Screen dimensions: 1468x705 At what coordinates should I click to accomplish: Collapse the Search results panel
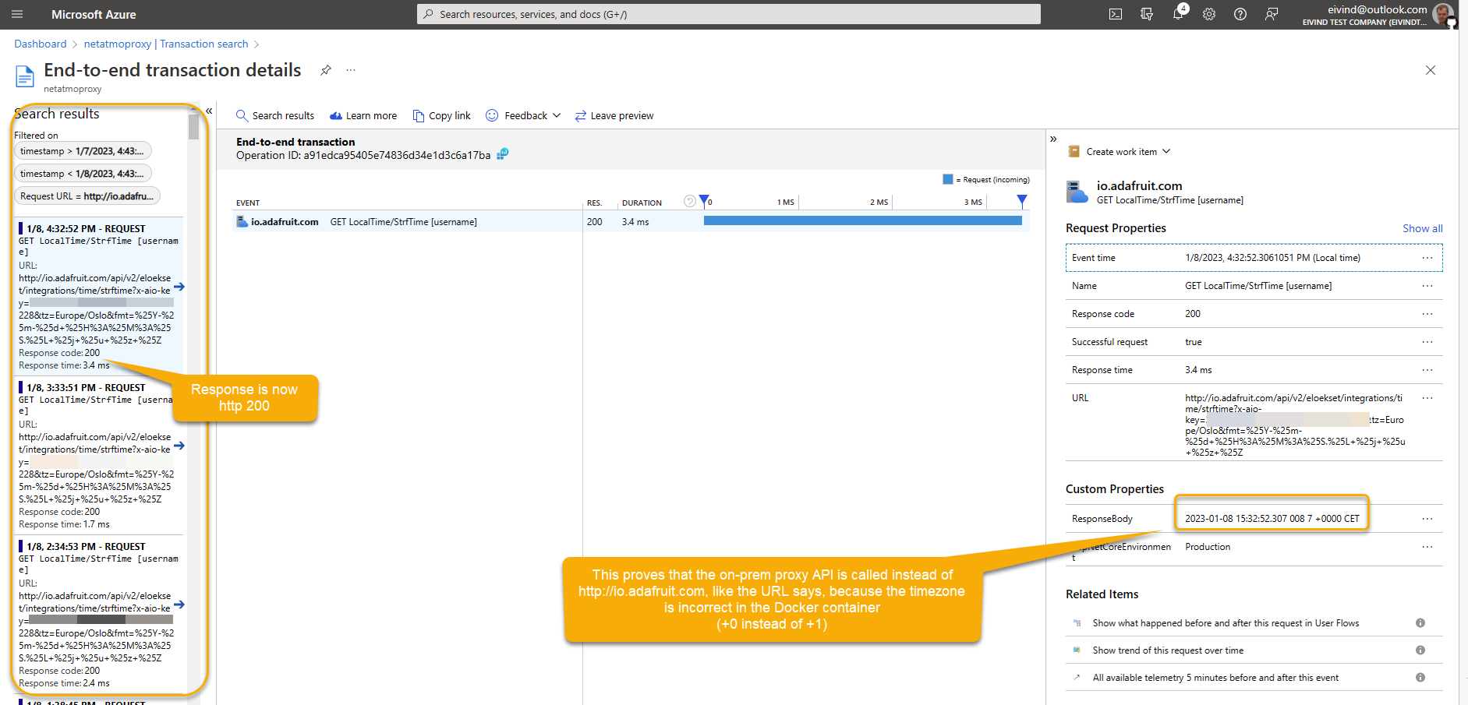[209, 111]
